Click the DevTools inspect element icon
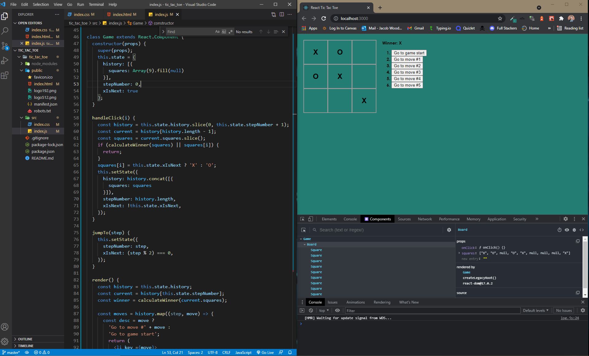589x356 pixels. click(x=302, y=219)
